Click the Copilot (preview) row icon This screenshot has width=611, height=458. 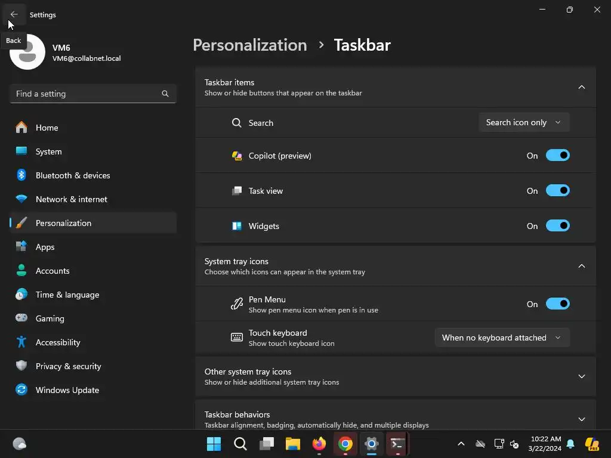tap(236, 156)
